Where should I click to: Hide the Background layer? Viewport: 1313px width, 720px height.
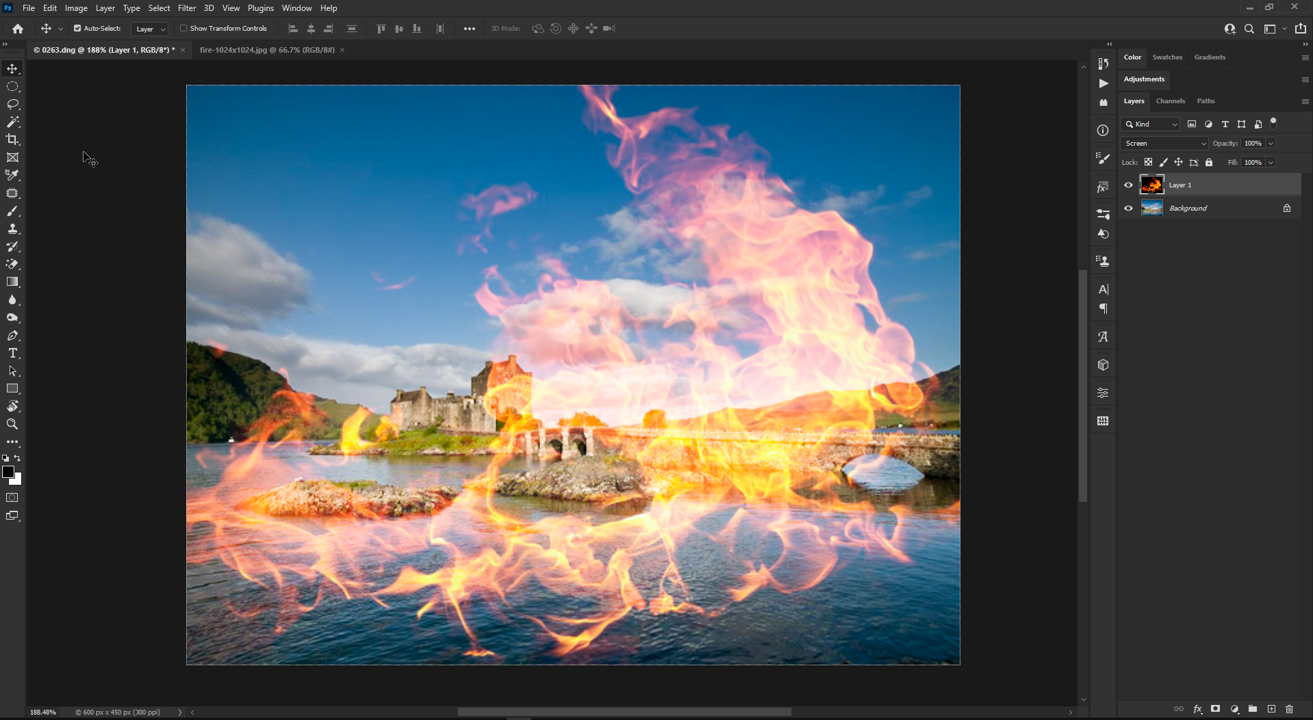tap(1128, 208)
